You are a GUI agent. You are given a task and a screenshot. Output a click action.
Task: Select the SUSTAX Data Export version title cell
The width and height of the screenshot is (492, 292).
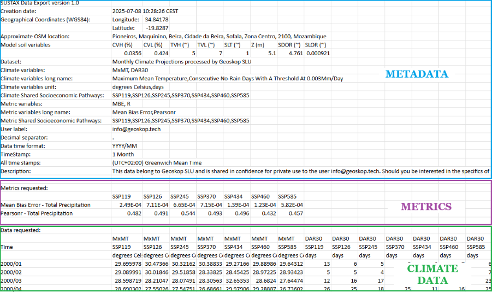pos(40,3)
